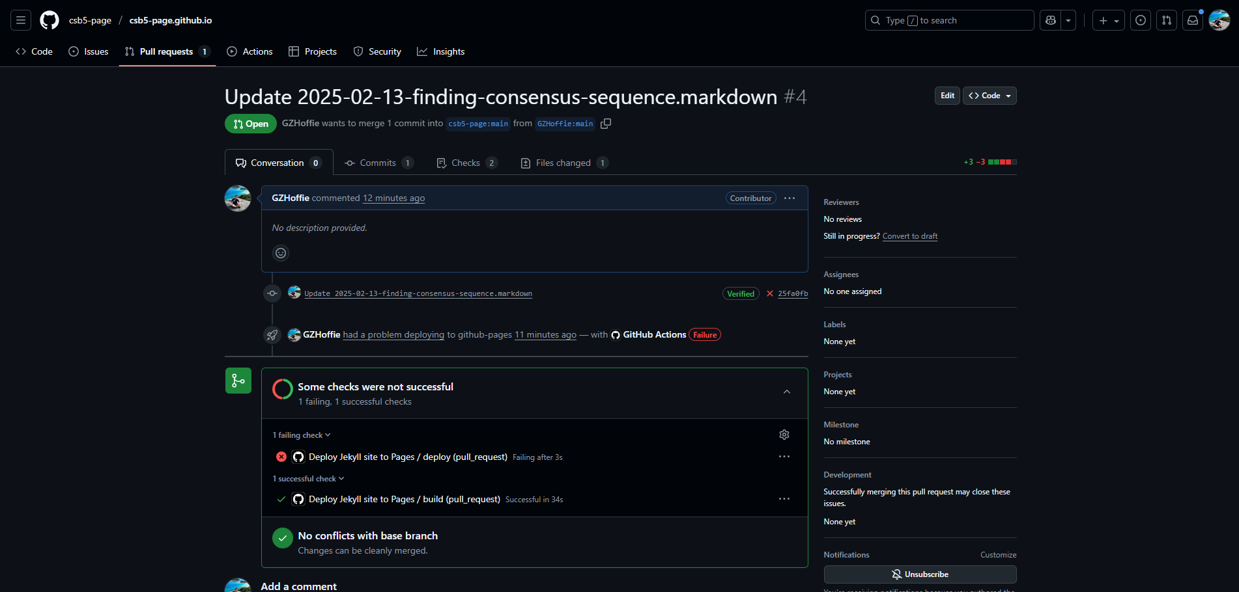Image resolution: width=1239 pixels, height=592 pixels.
Task: Collapse the checks summary section
Action: (x=787, y=392)
